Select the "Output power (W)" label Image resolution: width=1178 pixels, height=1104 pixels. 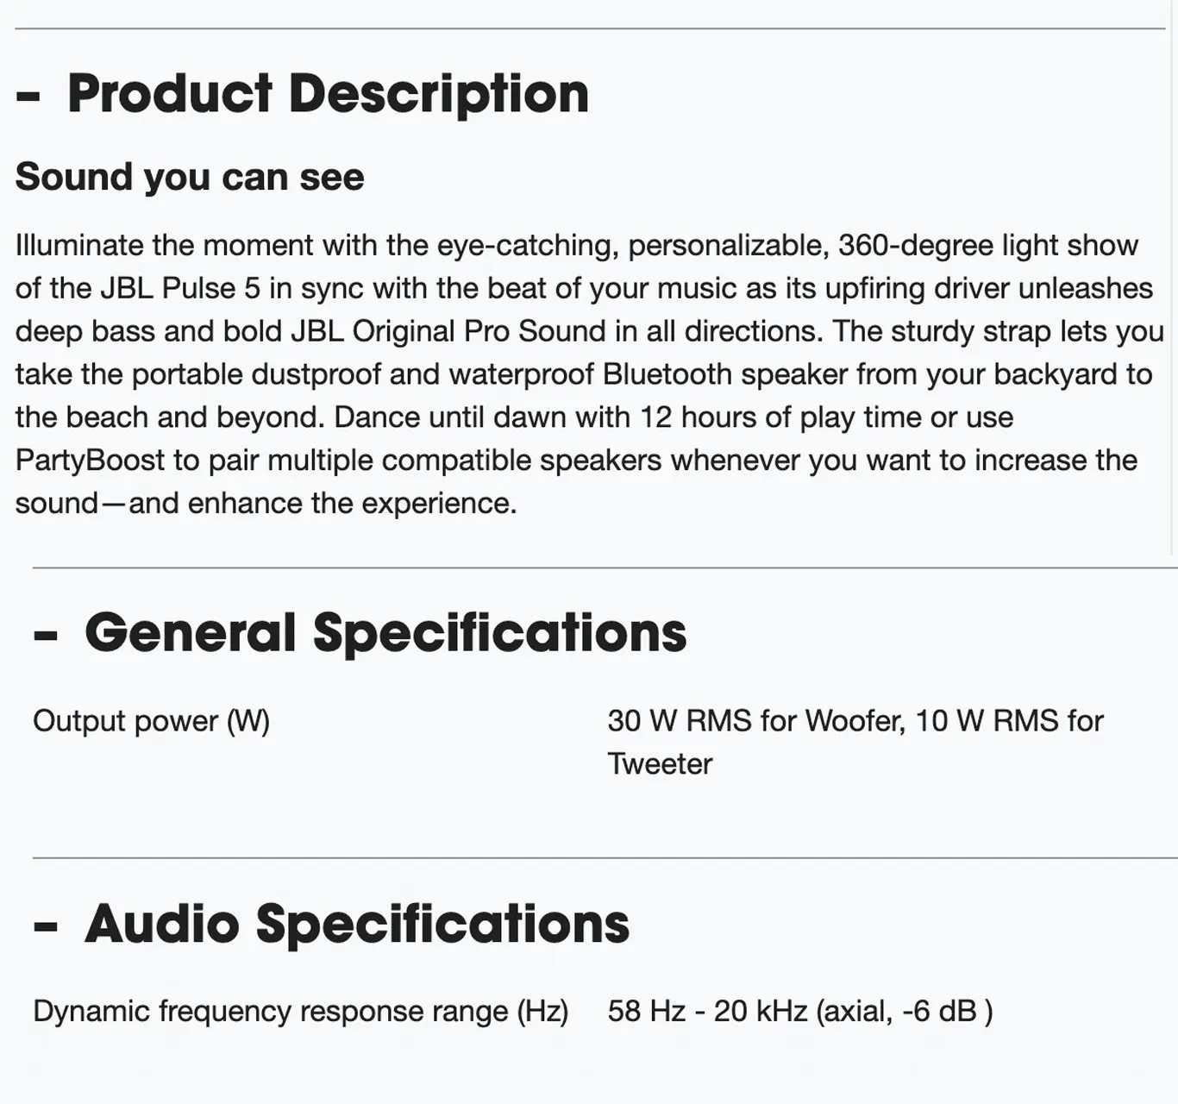click(152, 721)
